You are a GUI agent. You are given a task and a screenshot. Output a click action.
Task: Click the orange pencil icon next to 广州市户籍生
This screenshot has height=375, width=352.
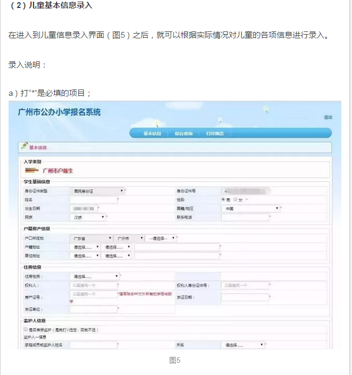click(x=31, y=170)
